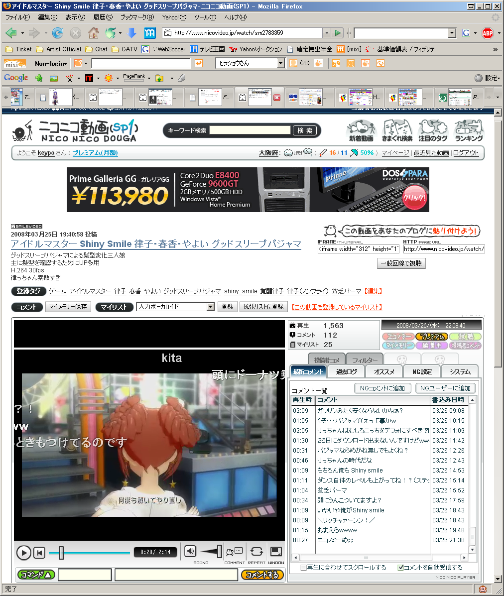The image size is (504, 596).
Task: Rewind player to the beginning
Action: point(39,553)
